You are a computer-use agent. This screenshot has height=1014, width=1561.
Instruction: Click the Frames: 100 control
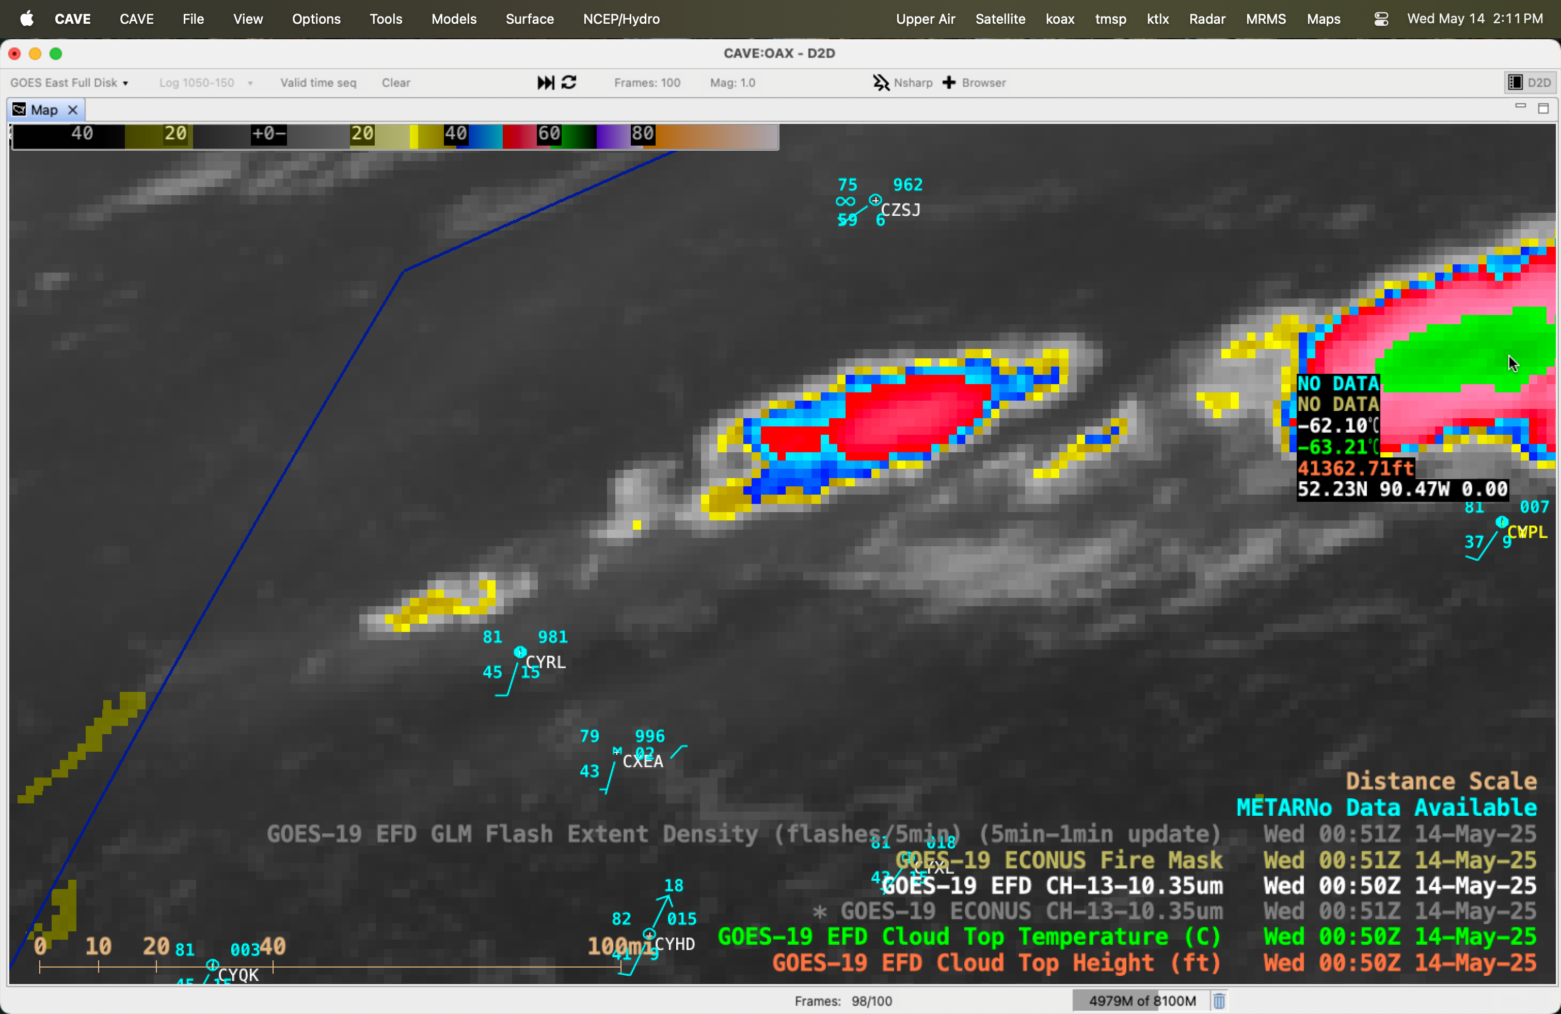click(647, 83)
